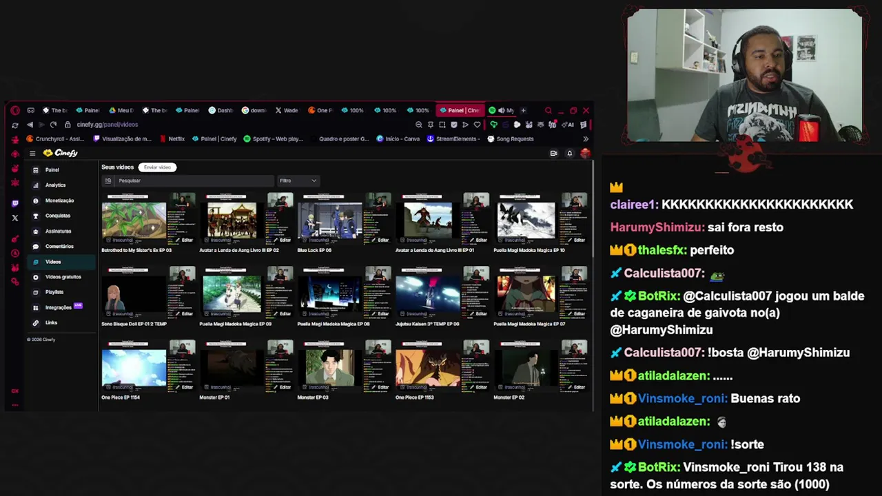The width and height of the screenshot is (882, 496).
Task: Open Playlists in the sidebar
Action: (x=61, y=292)
